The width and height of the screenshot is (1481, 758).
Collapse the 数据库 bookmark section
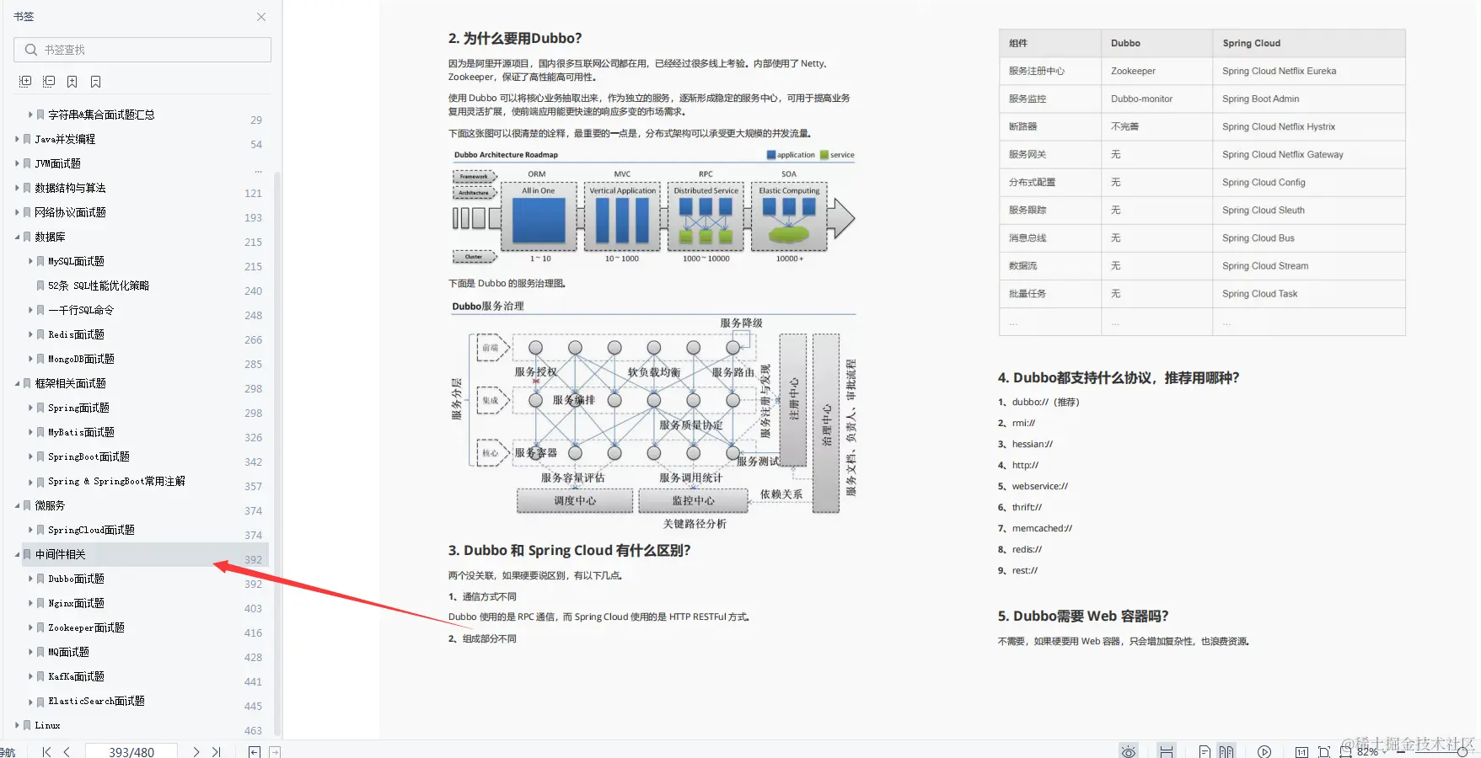coord(17,237)
